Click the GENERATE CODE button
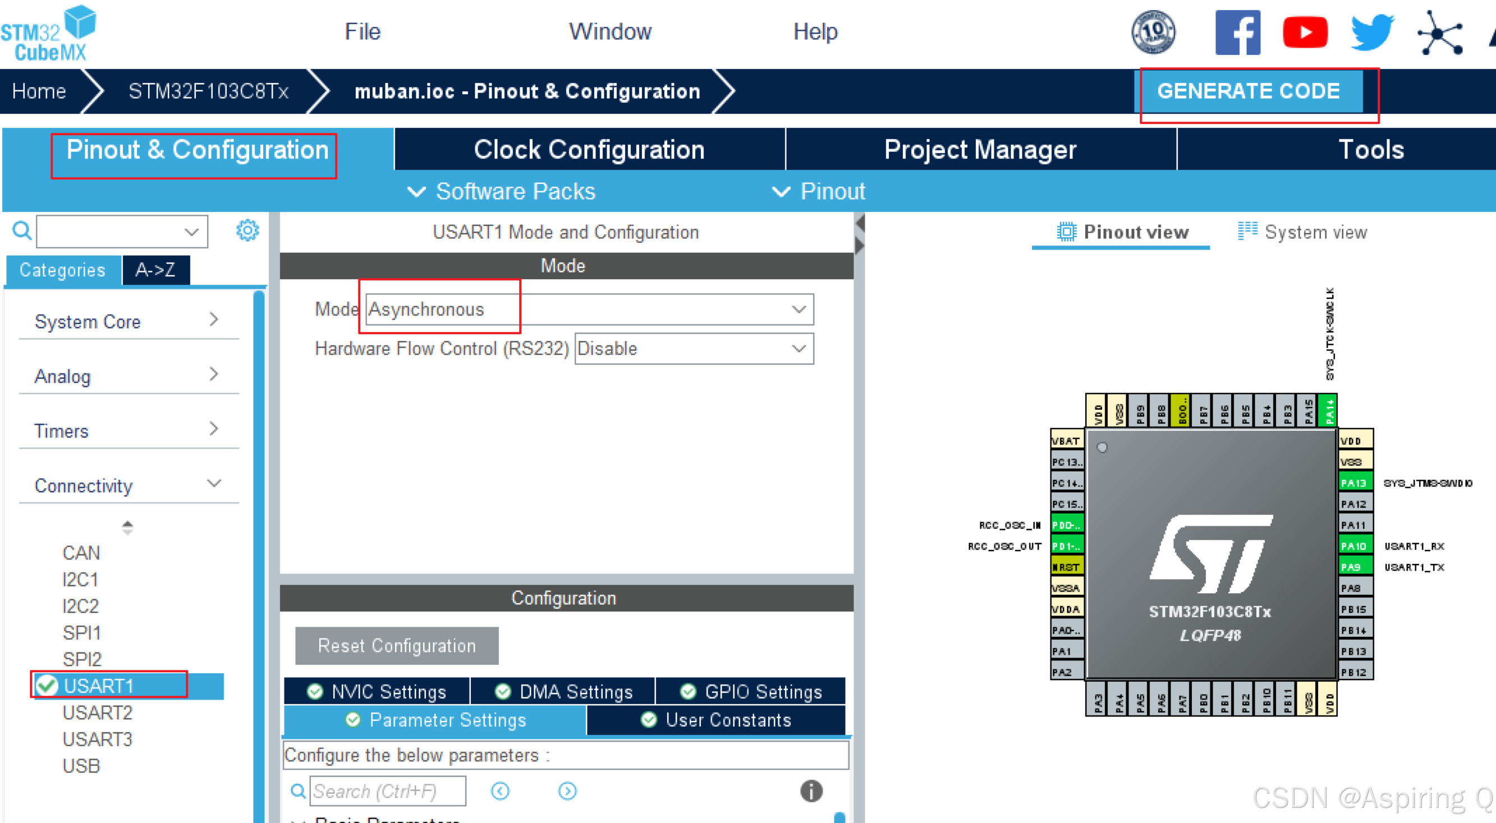 pos(1249,91)
